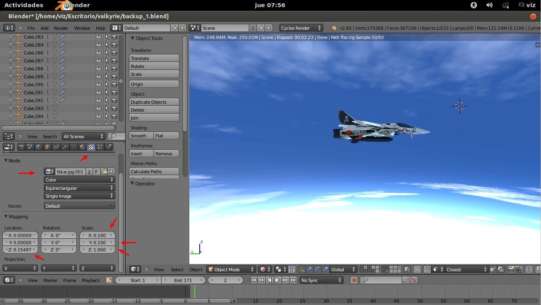Click the open image folder icon beside tblue.jpg.001
Viewport: 541px width, 305px height.
point(104,172)
